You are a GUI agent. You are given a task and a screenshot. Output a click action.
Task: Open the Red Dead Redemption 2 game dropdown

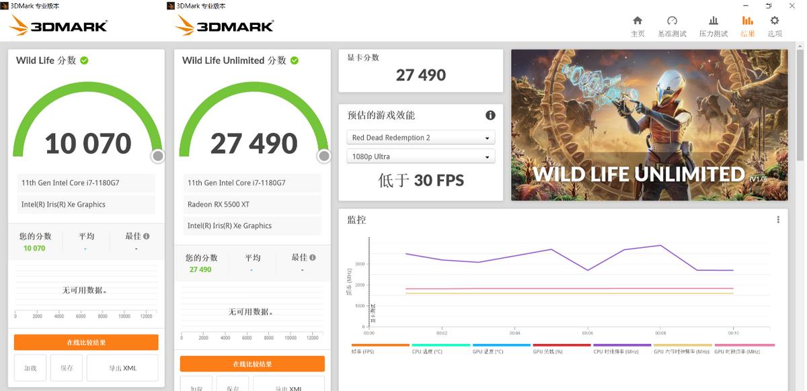click(420, 136)
